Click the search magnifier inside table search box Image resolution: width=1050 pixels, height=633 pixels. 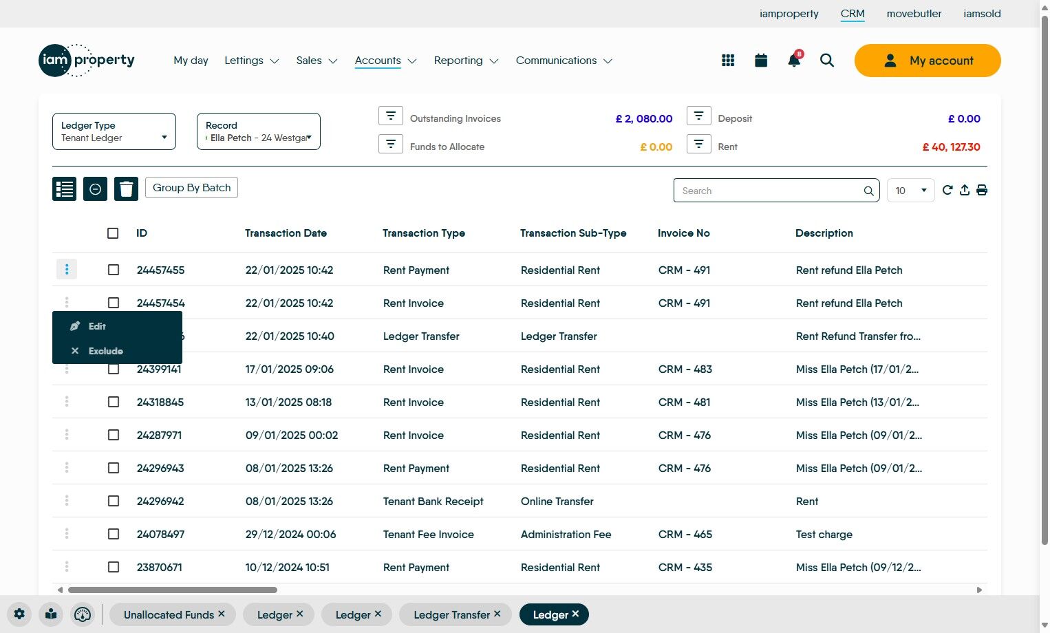[x=869, y=191]
